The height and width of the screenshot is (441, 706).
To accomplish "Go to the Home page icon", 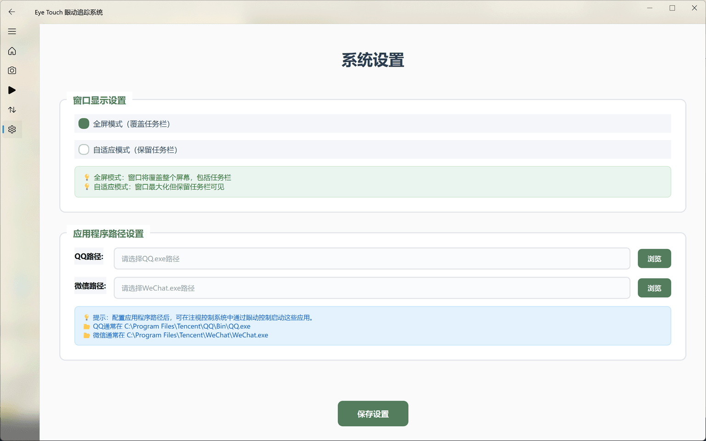I will coord(12,51).
